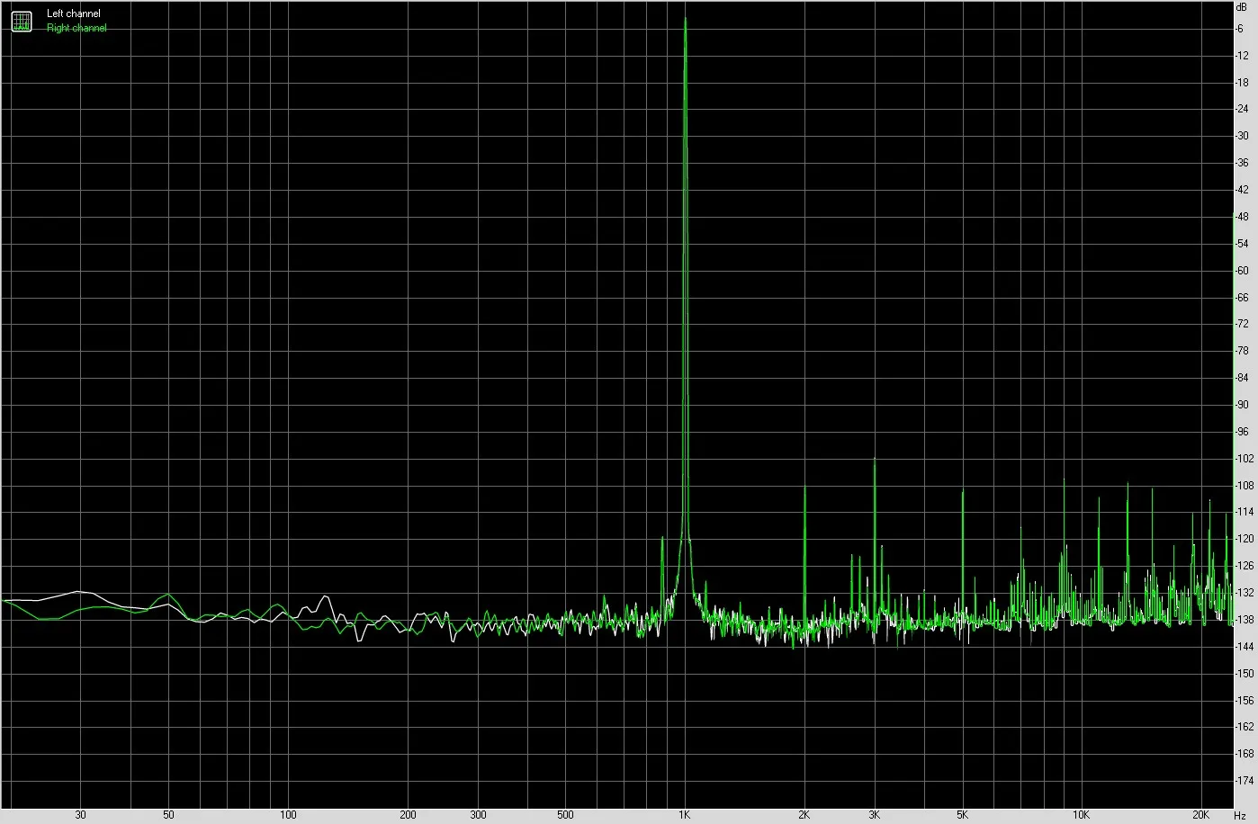Select the Right channel legend label

pyautogui.click(x=76, y=28)
